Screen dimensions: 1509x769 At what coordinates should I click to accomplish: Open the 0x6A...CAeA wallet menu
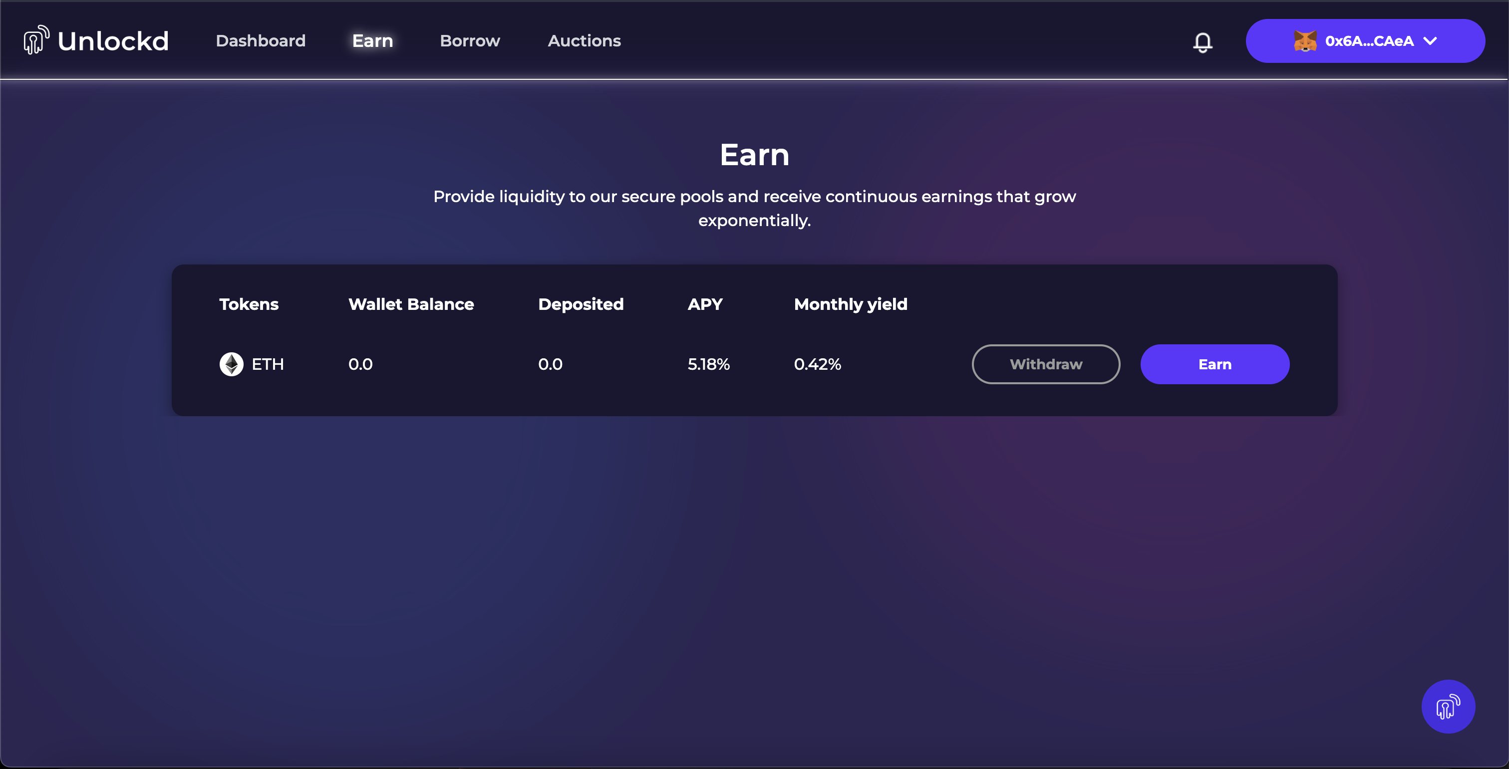1369,41
